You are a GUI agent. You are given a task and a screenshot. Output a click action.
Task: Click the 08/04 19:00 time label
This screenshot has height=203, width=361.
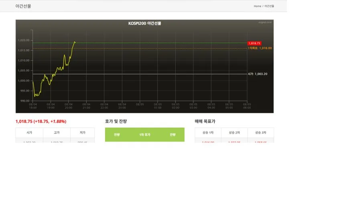point(51,106)
